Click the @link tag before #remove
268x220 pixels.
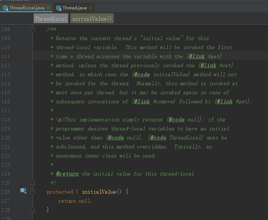coord(142,102)
